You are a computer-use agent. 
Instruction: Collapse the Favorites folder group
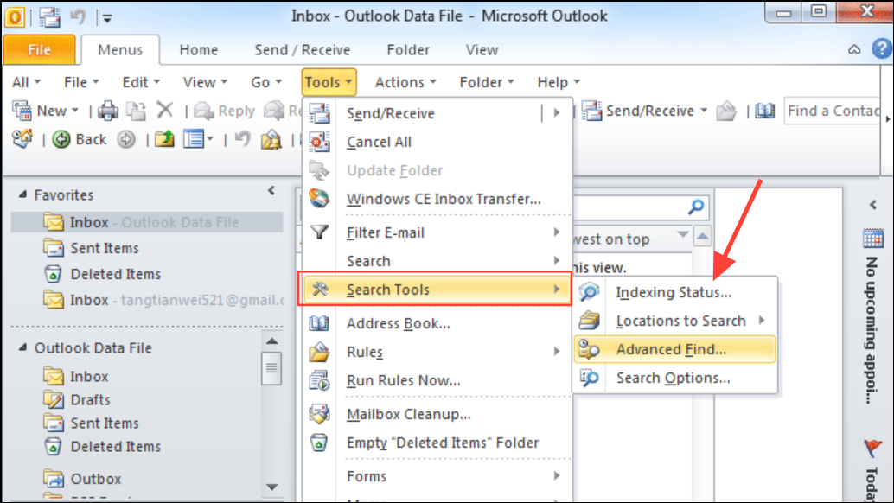pos(22,195)
